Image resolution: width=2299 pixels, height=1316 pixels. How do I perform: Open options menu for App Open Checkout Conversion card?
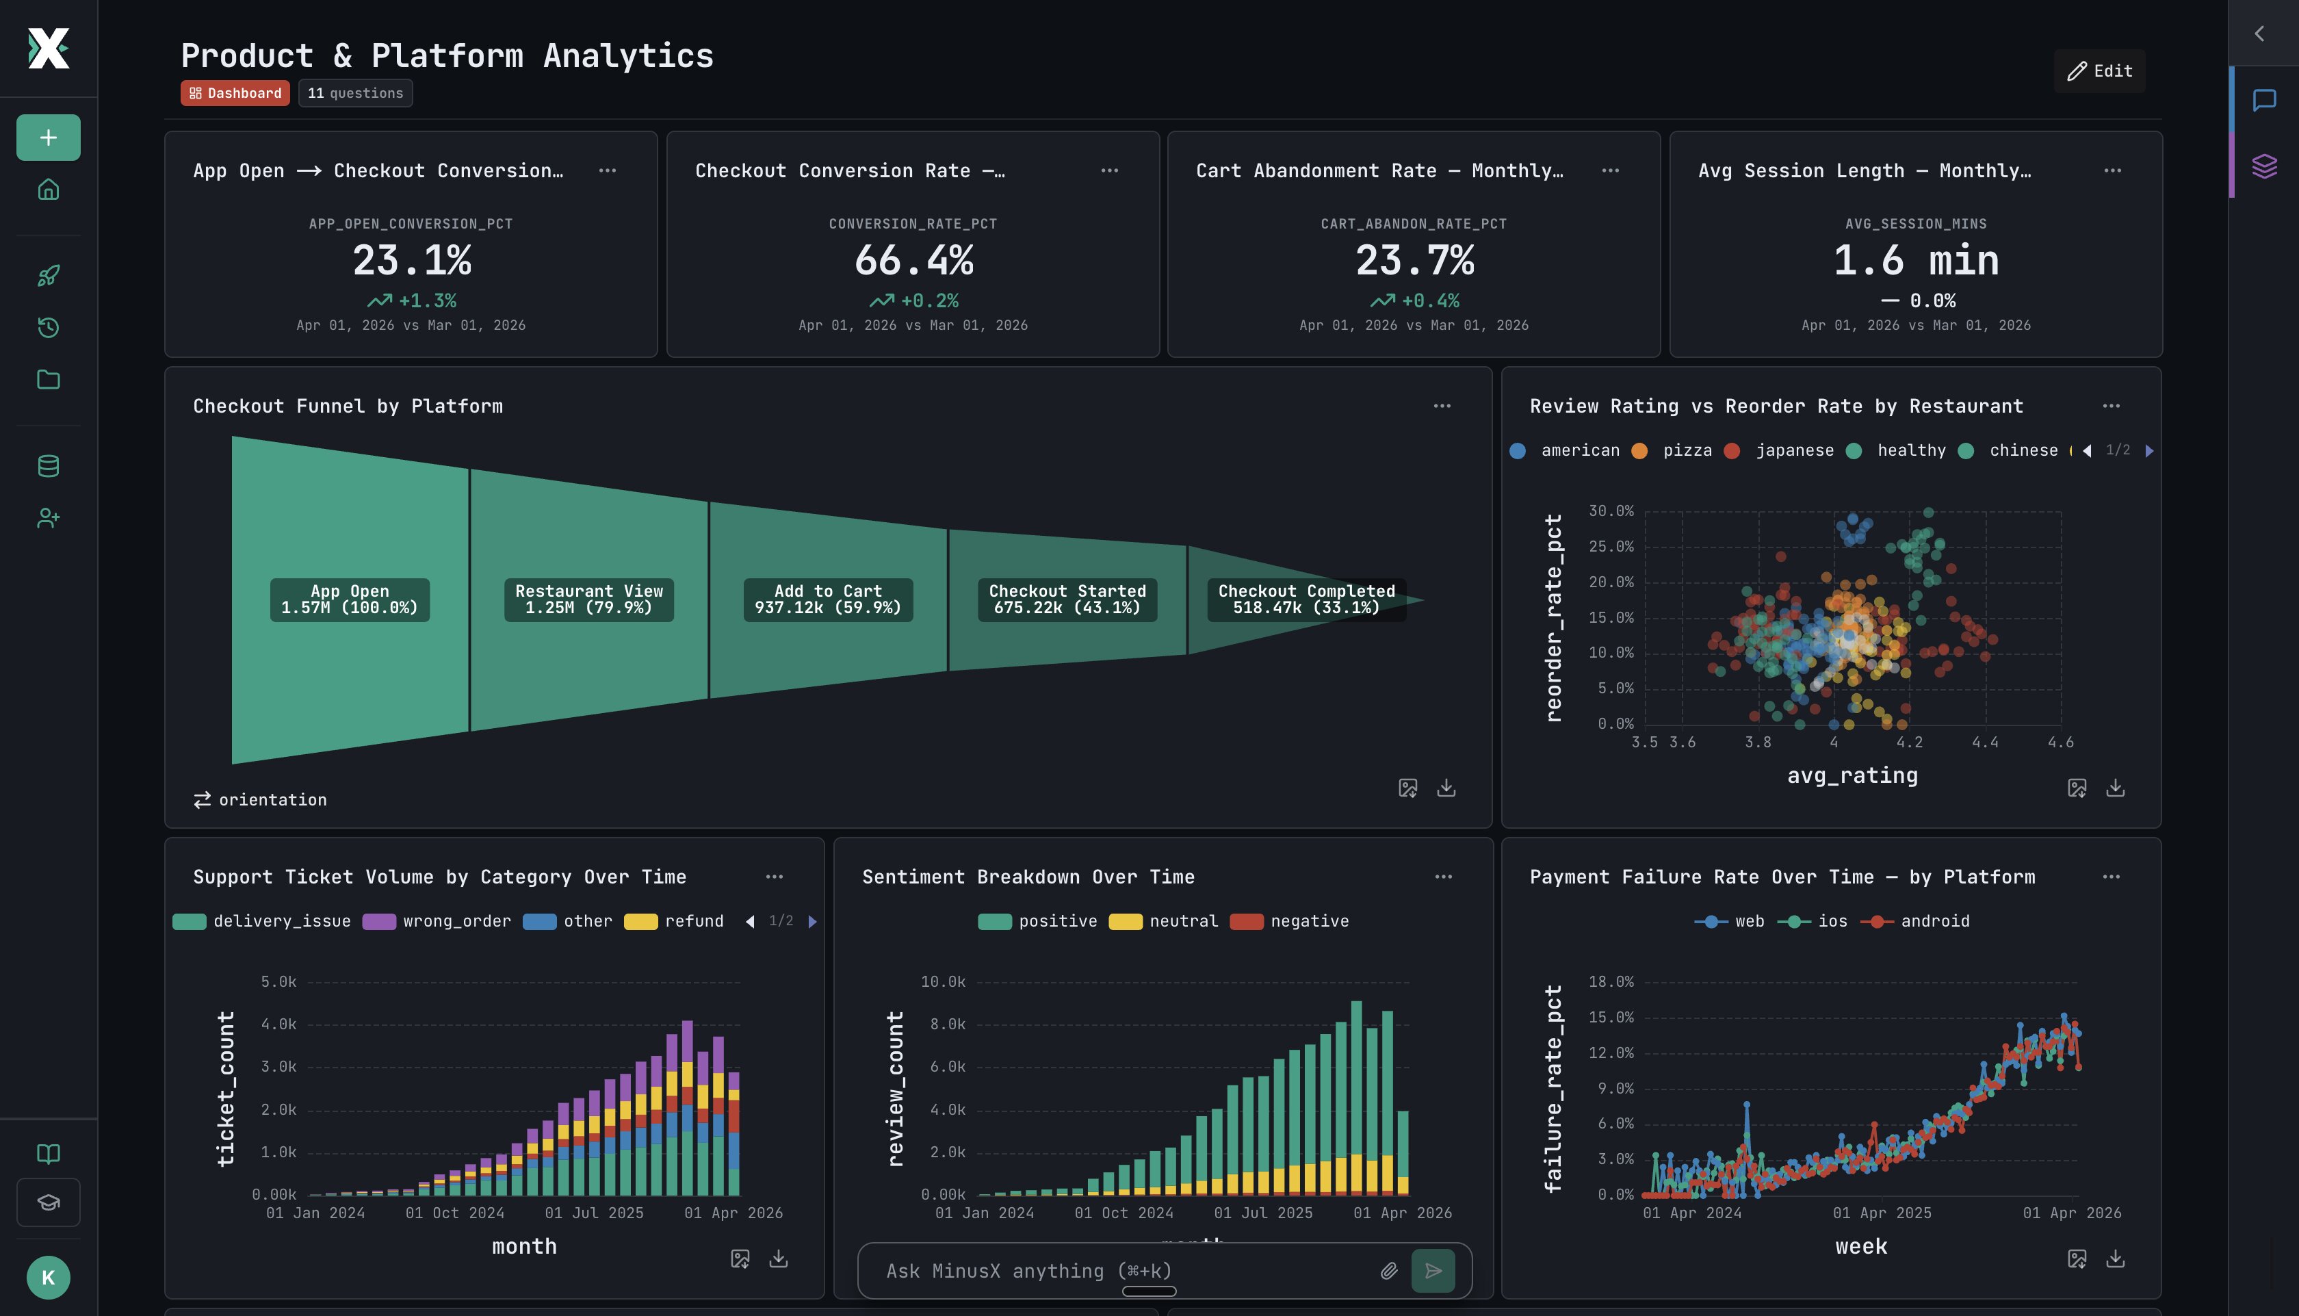[608, 170]
